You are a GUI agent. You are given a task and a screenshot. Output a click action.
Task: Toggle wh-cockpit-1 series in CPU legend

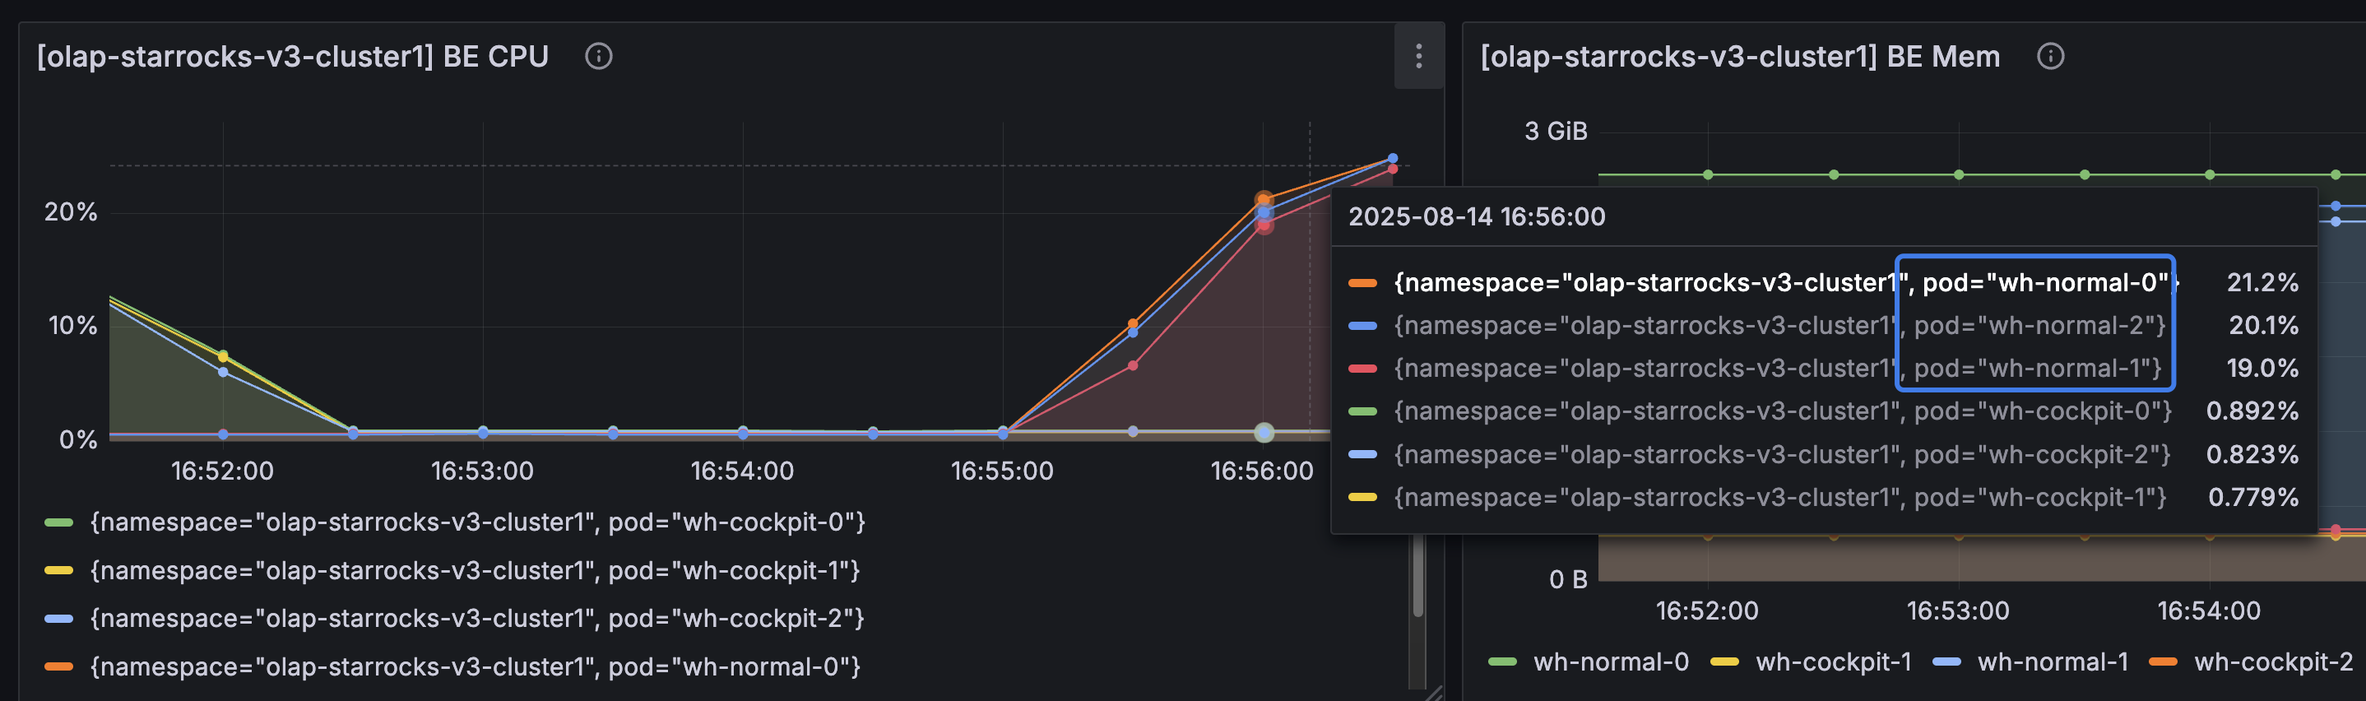(x=475, y=570)
